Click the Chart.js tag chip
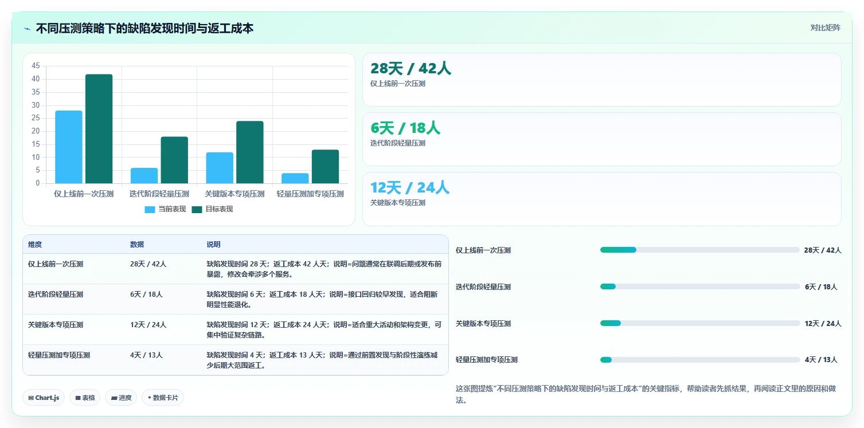 pyautogui.click(x=44, y=398)
